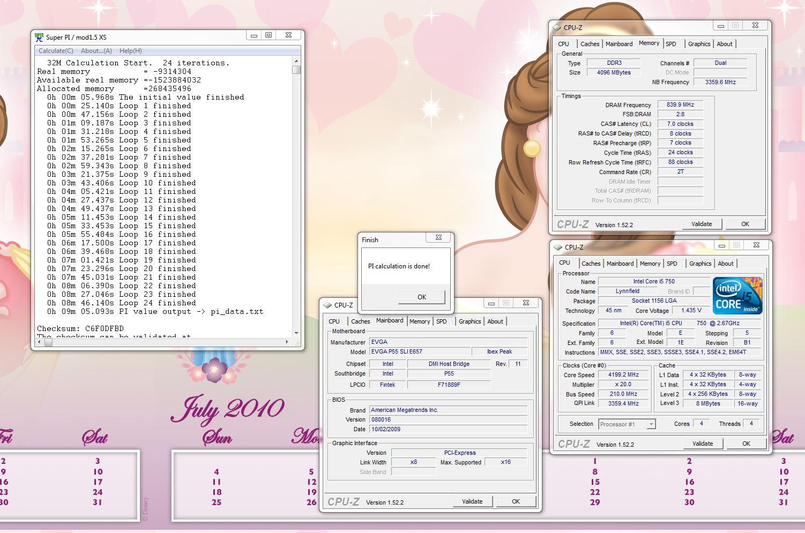The width and height of the screenshot is (805, 533).
Task: Click the American Megatrends Inc. brand field
Action: coord(449,410)
